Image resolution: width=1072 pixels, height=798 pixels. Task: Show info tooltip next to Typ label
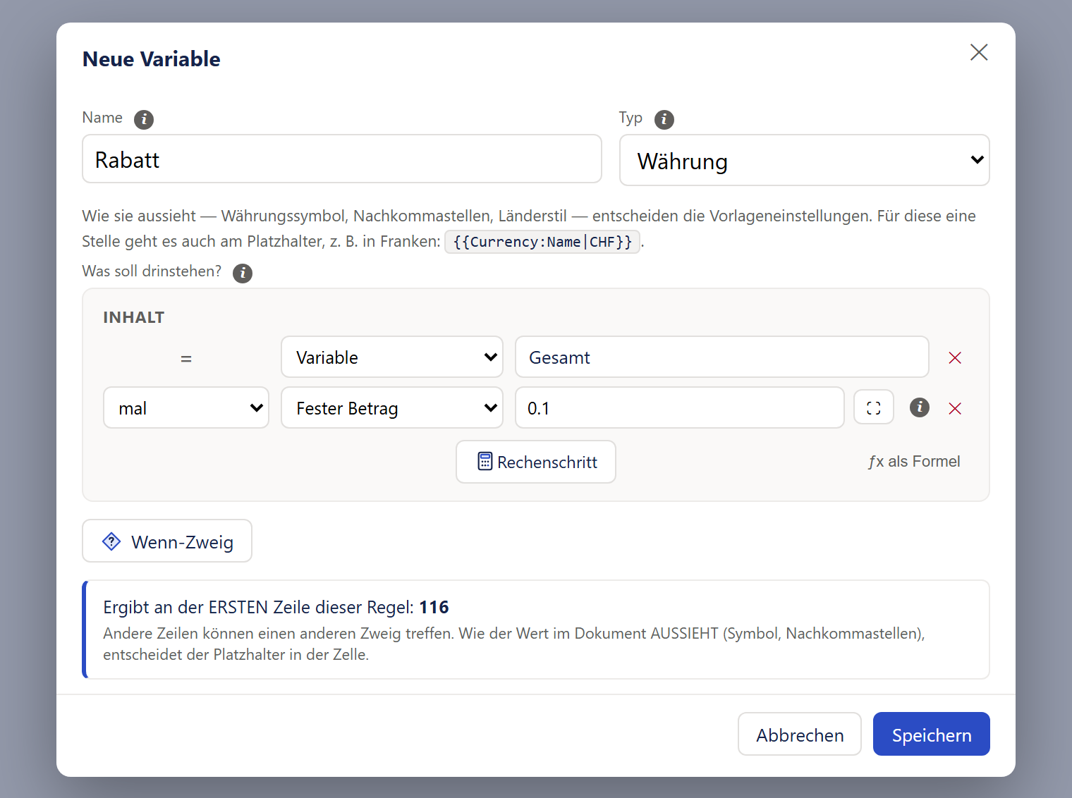click(x=664, y=119)
